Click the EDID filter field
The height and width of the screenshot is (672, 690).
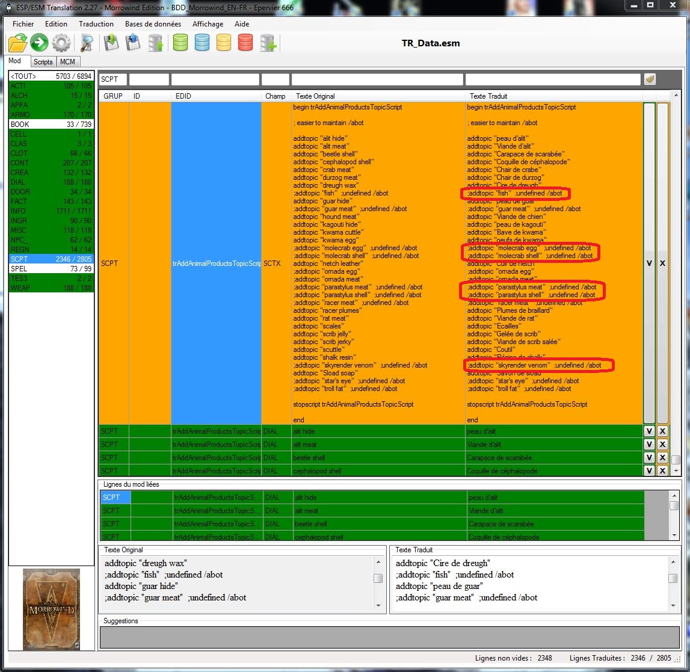point(215,79)
